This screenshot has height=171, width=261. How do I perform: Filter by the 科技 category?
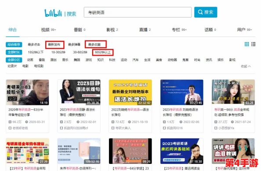pyautogui.click(x=112, y=60)
